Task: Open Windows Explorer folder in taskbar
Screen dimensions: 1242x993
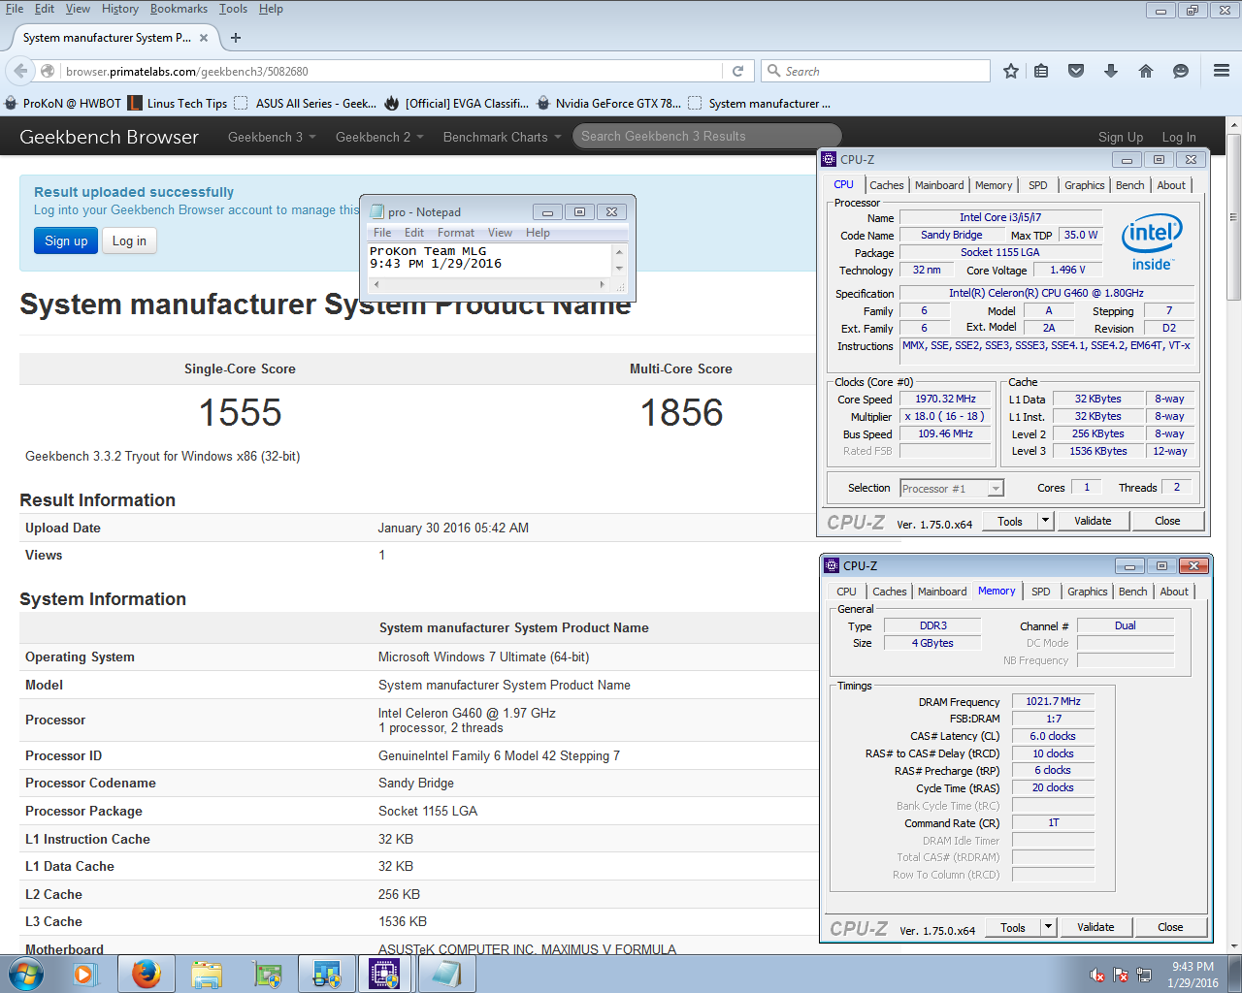Action: pyautogui.click(x=207, y=974)
